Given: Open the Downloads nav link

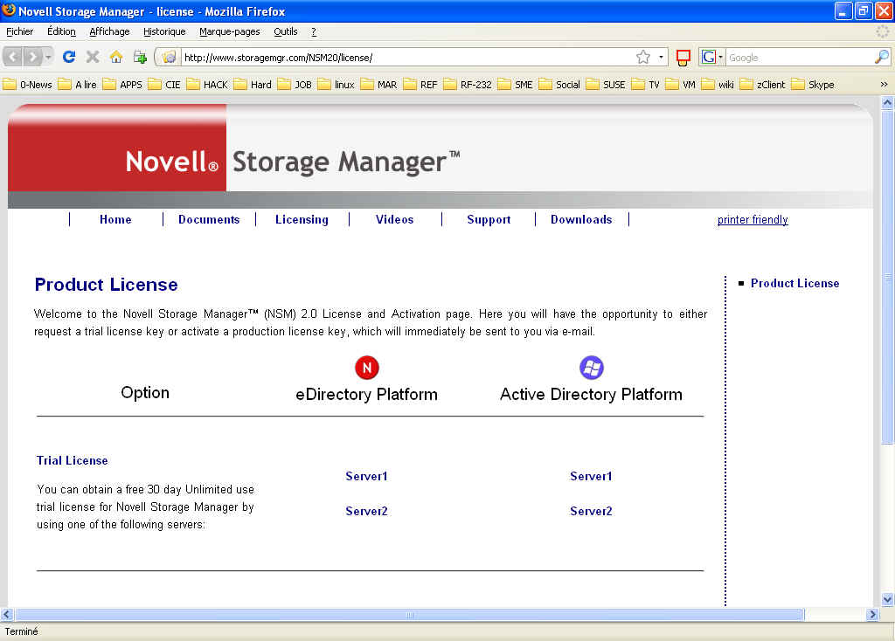Looking at the screenshot, I should [x=581, y=219].
